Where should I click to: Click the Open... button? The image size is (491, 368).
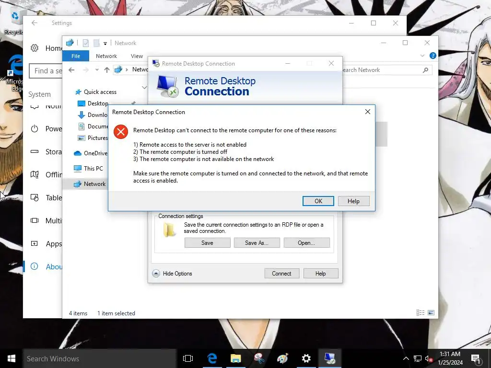[306, 243]
